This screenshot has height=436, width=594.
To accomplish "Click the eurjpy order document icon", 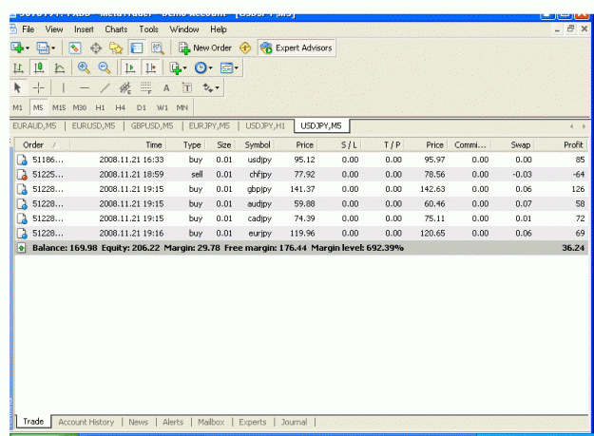I will tap(23, 234).
